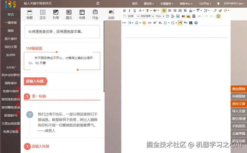Click the Word import icon
247x153 pixels.
[x=178, y=16]
